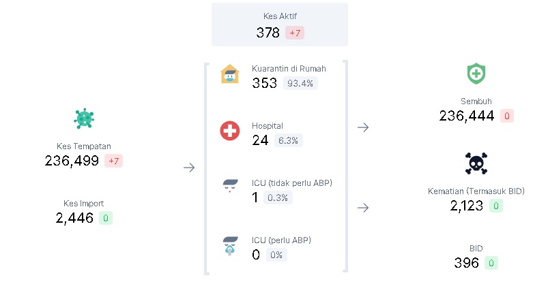Screen dimensions: 548x284
Task: Click the arrow after Kes Tempatan
Action: 189,168
